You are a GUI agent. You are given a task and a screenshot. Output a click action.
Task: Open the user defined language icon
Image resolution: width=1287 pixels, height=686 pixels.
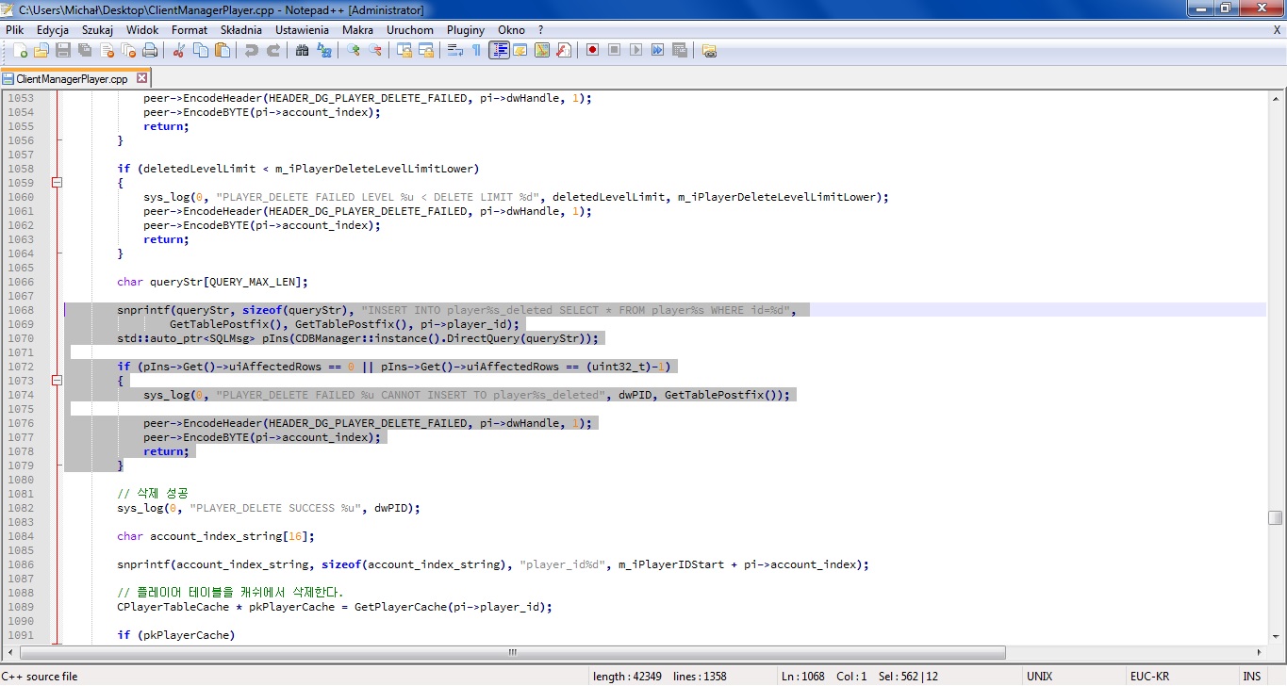pyautogui.click(x=520, y=50)
